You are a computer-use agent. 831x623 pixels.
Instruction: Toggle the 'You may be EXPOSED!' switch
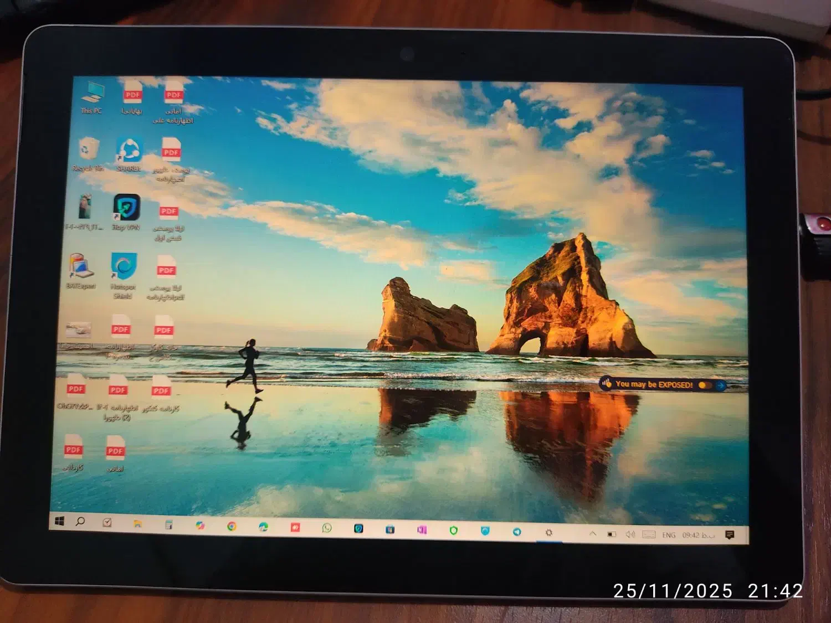click(x=704, y=385)
